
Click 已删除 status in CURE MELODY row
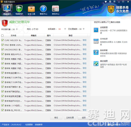48,40
